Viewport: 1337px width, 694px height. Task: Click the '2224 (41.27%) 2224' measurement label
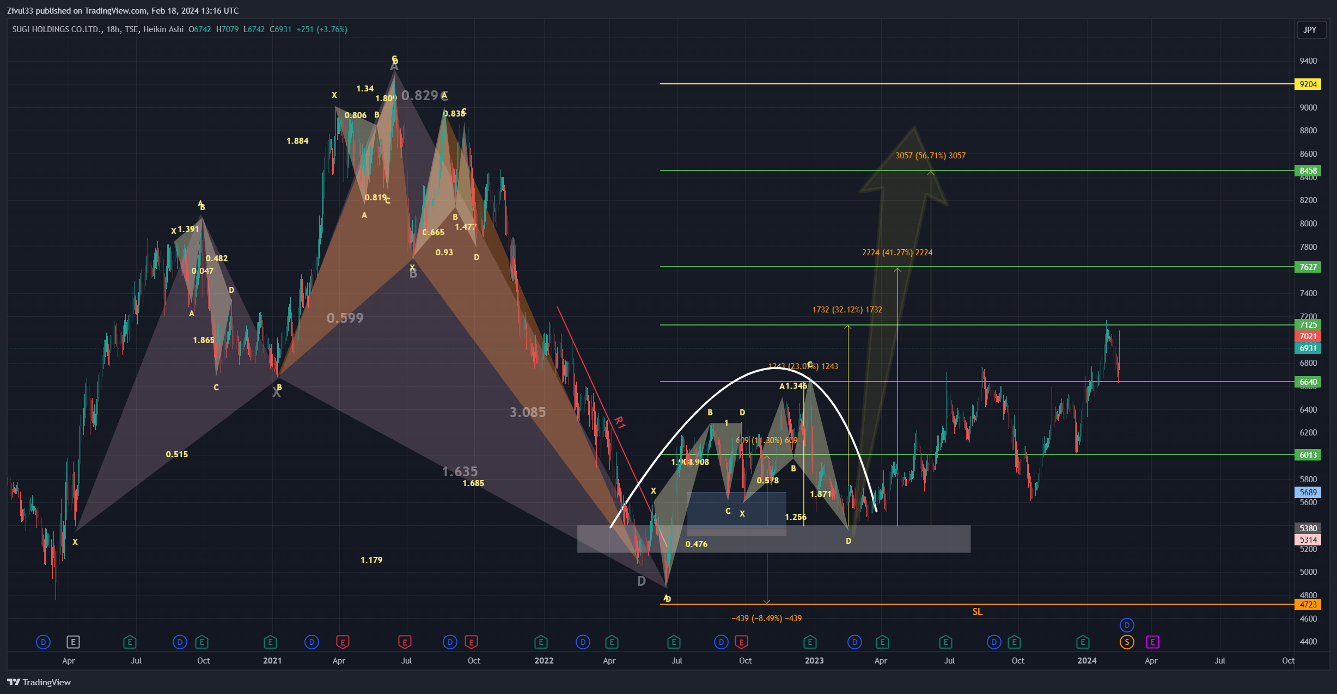click(897, 253)
